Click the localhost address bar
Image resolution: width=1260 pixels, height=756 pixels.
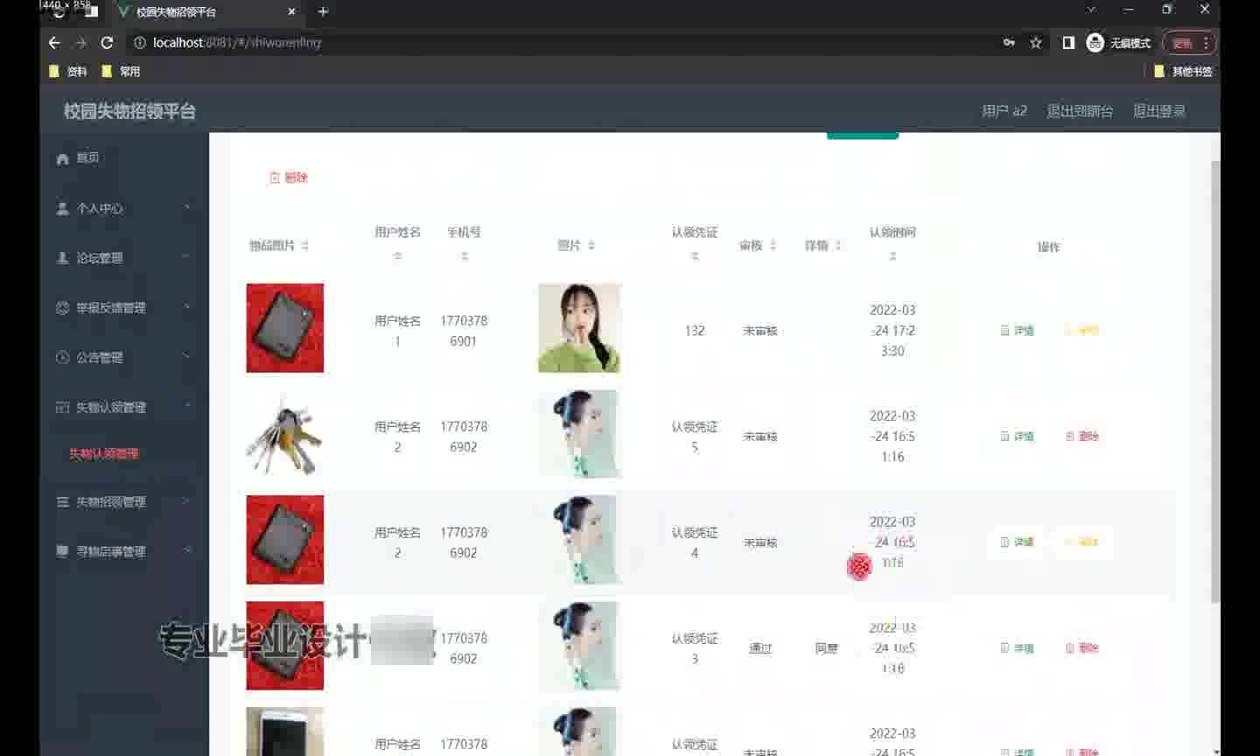560,43
